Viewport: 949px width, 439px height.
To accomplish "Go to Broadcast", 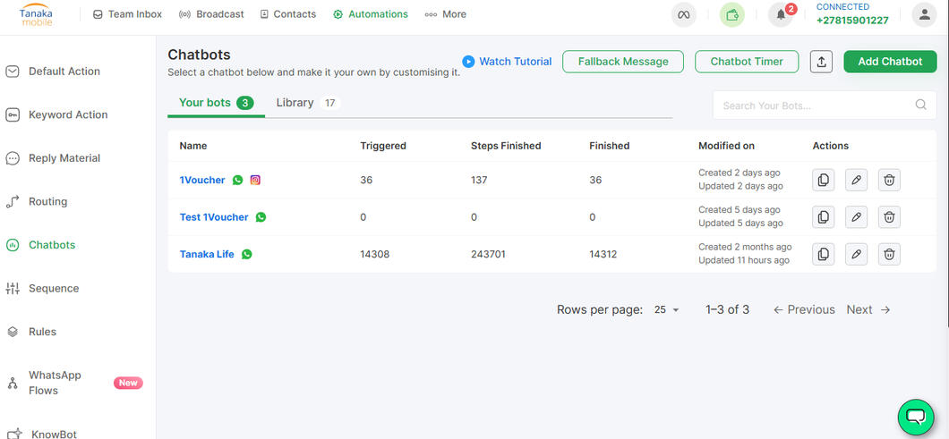I will tap(212, 14).
